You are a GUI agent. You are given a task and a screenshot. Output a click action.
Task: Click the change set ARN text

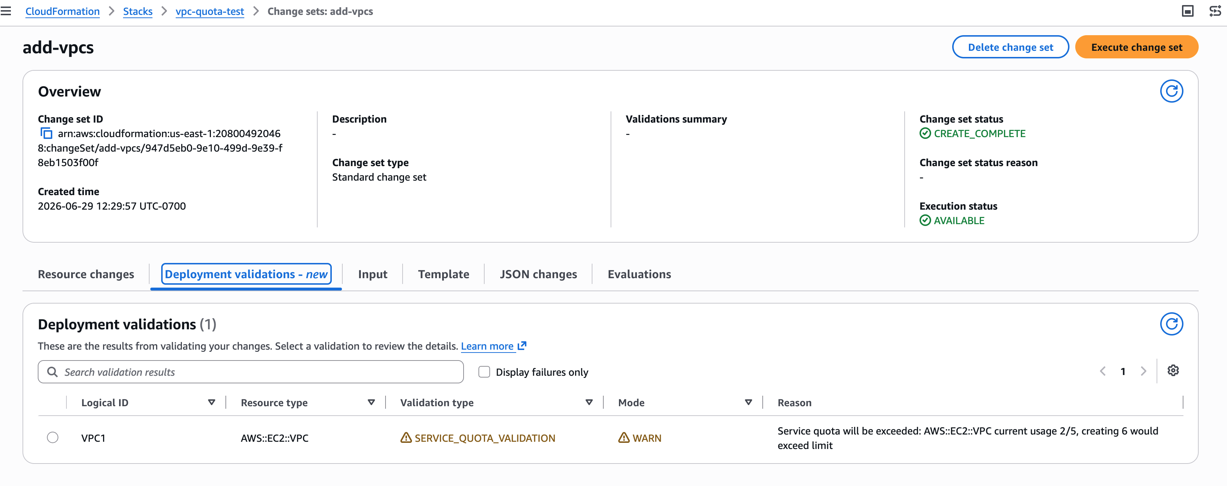(x=160, y=148)
